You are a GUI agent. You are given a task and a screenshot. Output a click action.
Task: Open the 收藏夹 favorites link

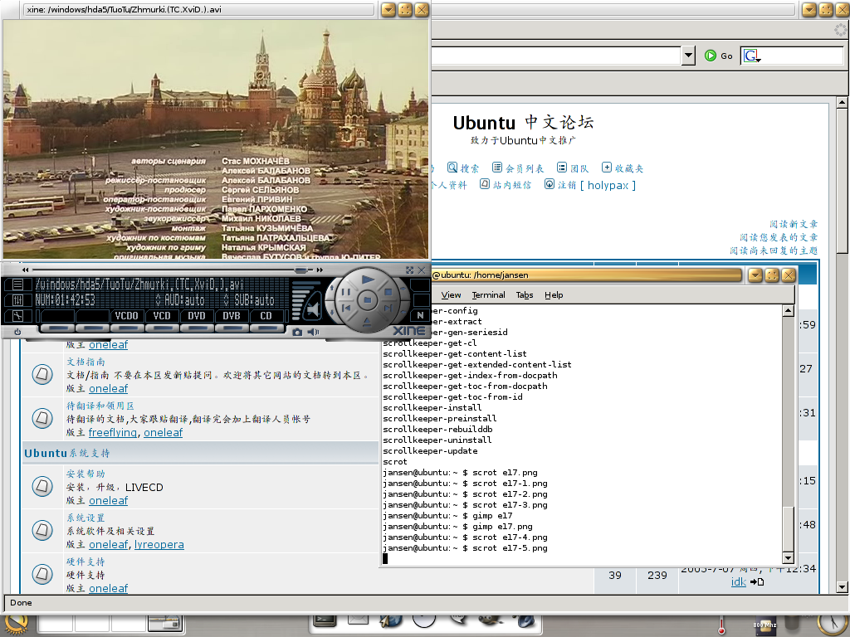623,168
